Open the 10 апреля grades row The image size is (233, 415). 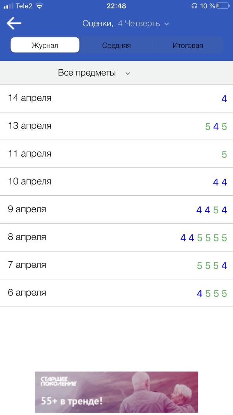116,181
